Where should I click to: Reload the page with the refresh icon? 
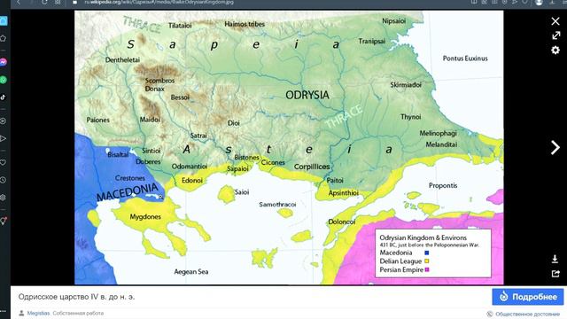point(44,2)
